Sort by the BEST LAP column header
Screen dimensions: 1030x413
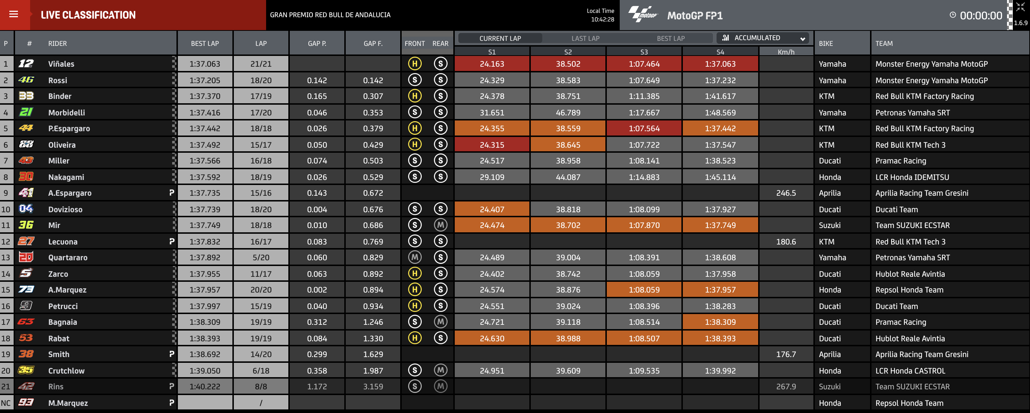pos(205,43)
